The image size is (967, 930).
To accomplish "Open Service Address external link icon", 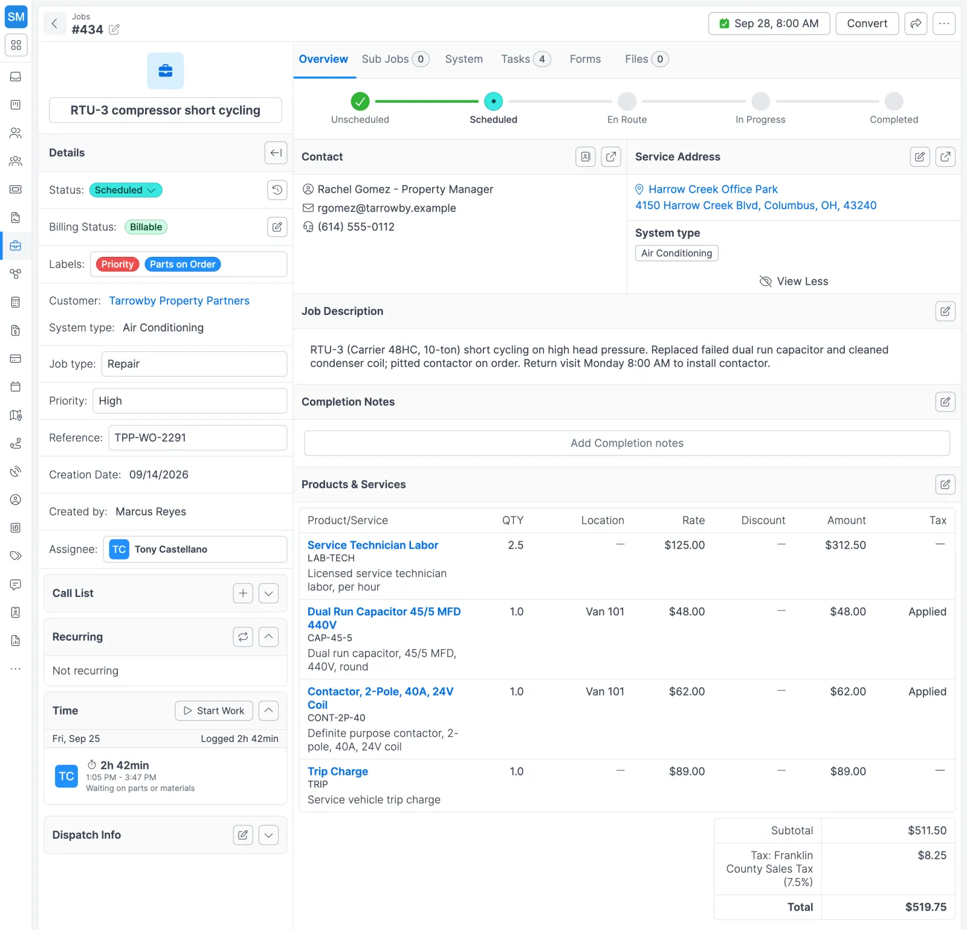I will point(945,157).
